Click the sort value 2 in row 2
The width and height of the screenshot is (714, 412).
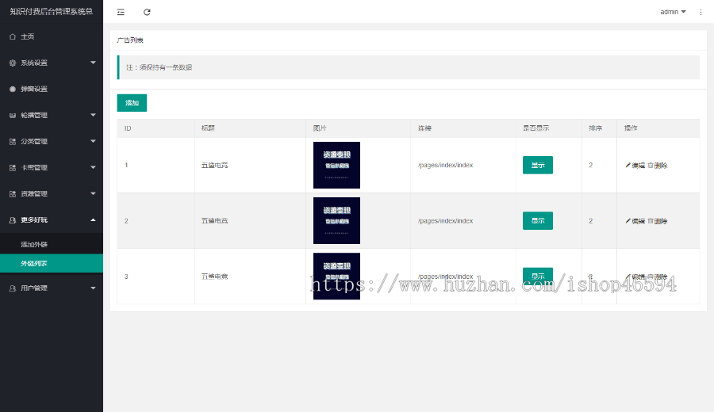click(x=590, y=220)
